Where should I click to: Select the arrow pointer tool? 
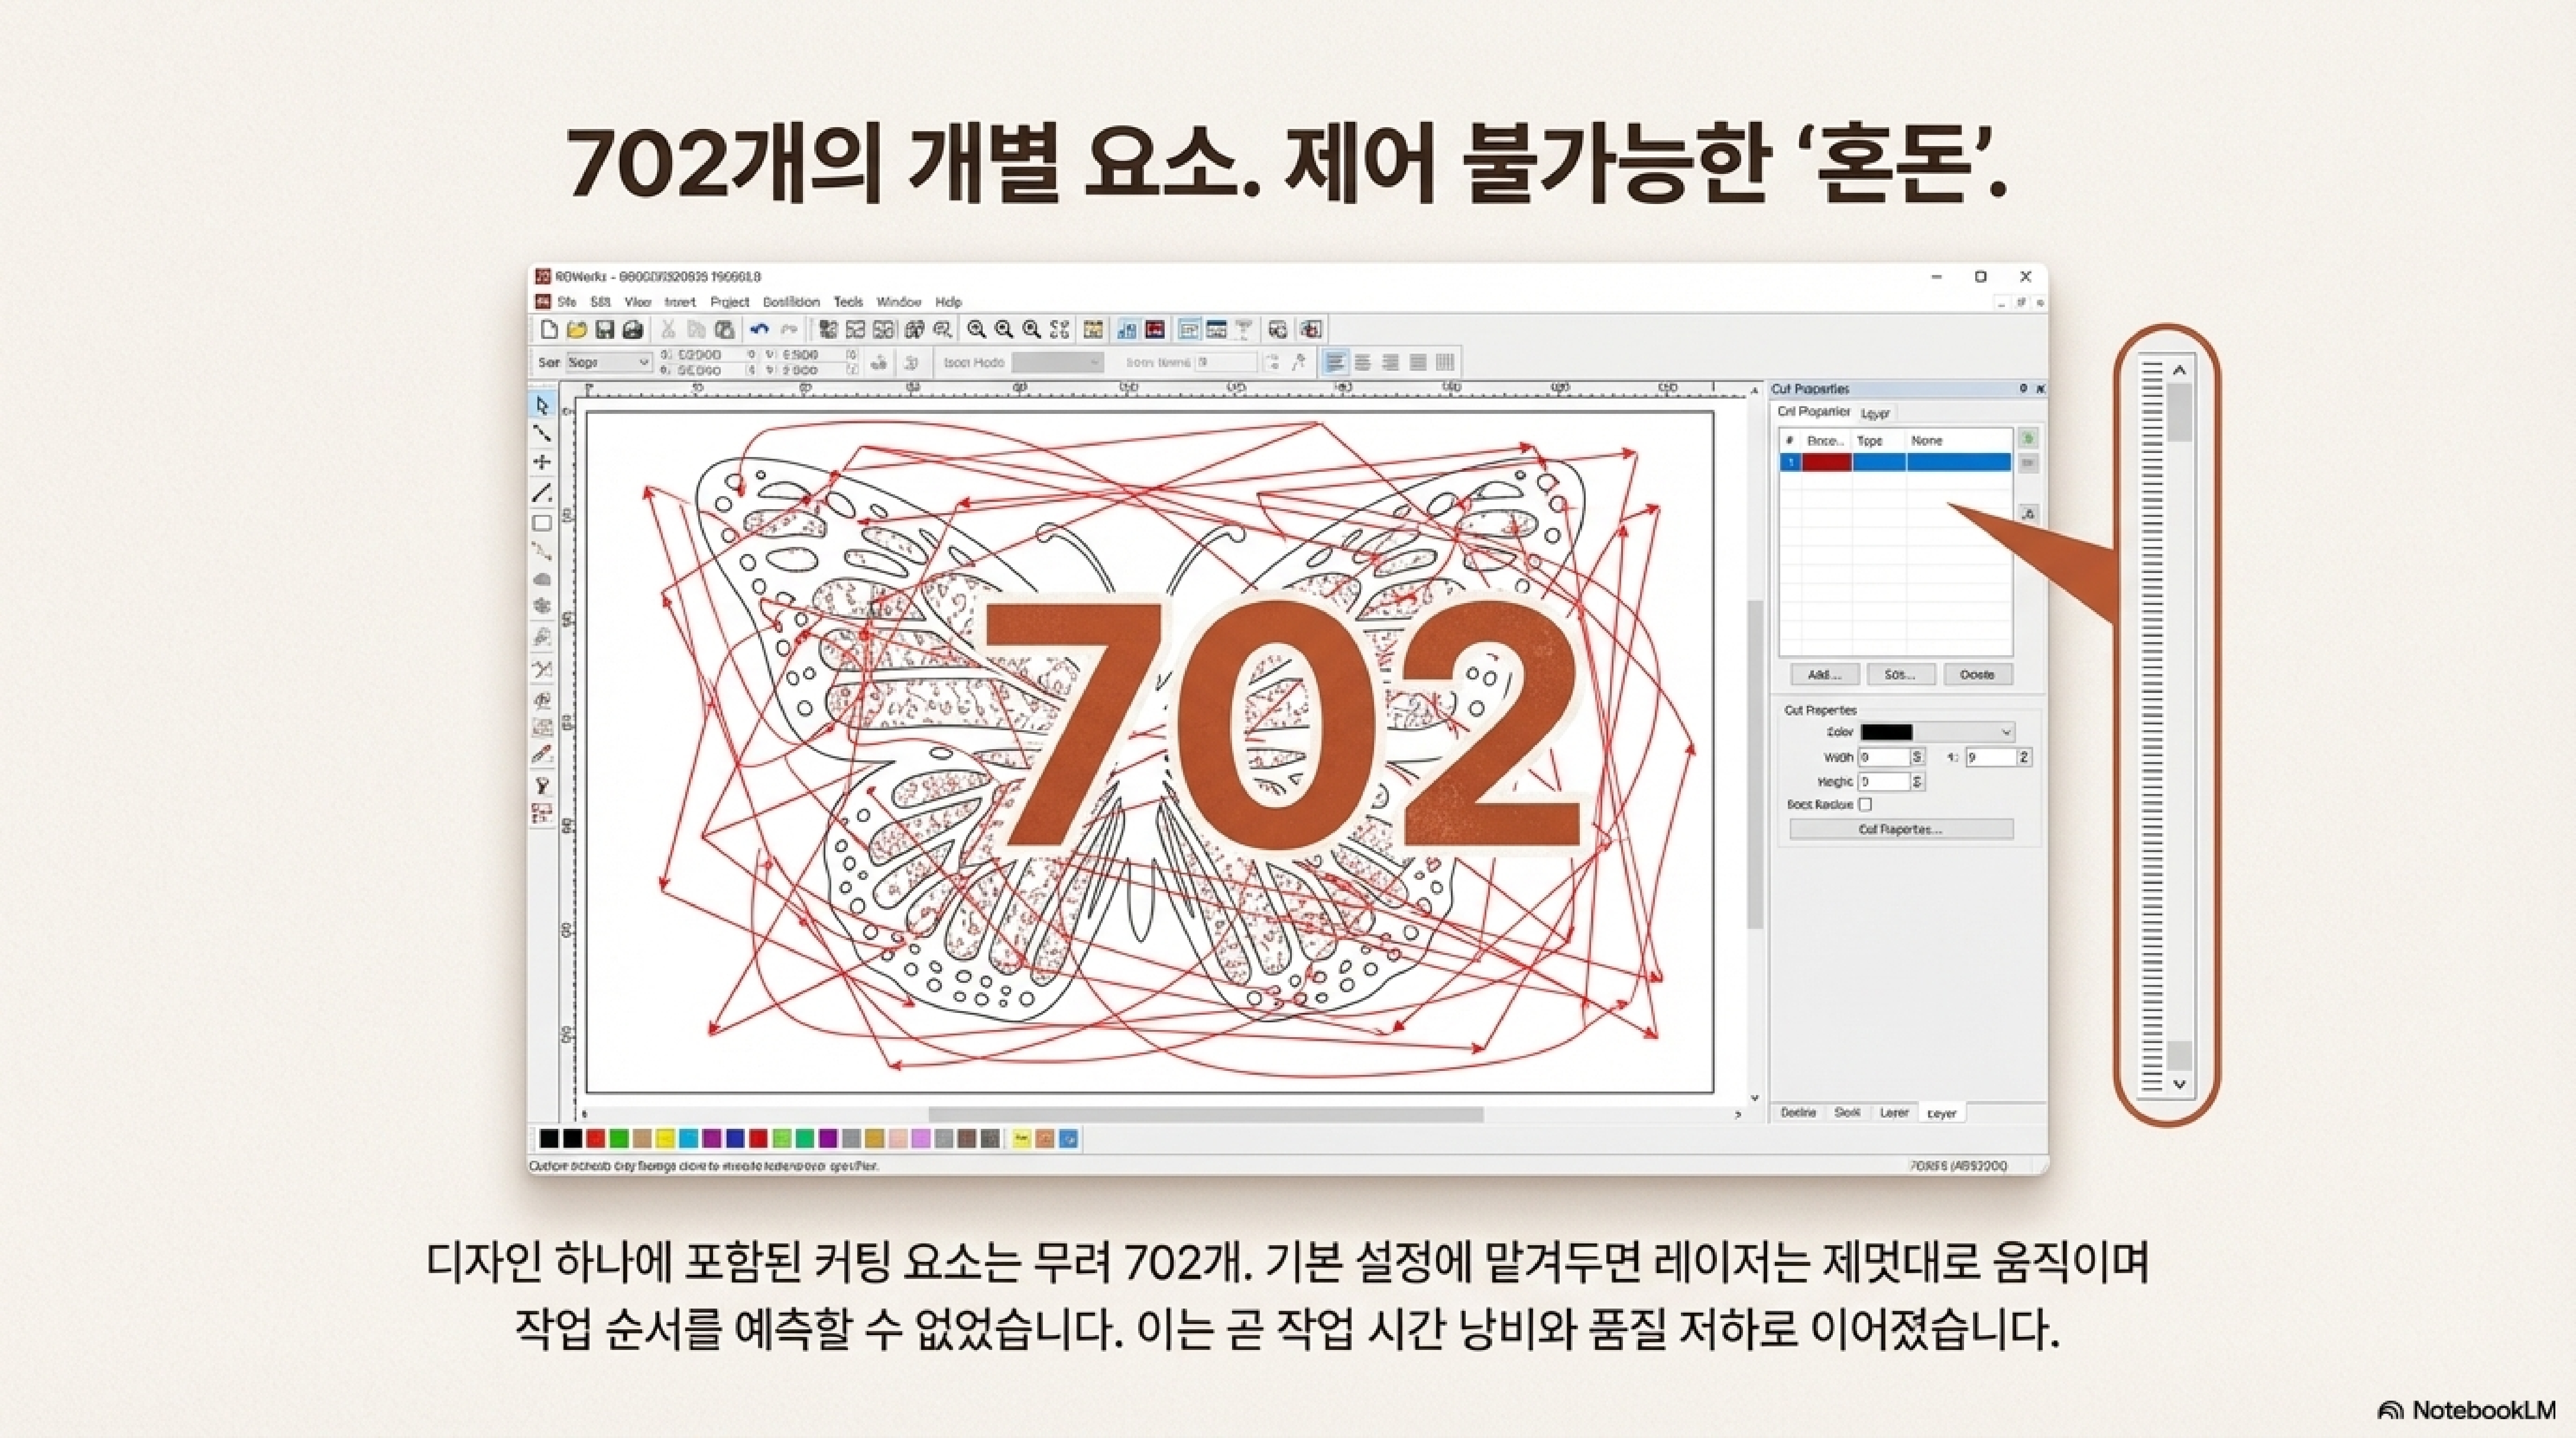tap(542, 405)
